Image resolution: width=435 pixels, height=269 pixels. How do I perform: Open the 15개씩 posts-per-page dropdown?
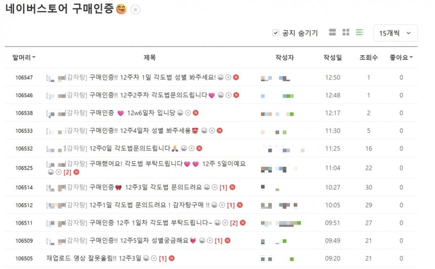[396, 33]
